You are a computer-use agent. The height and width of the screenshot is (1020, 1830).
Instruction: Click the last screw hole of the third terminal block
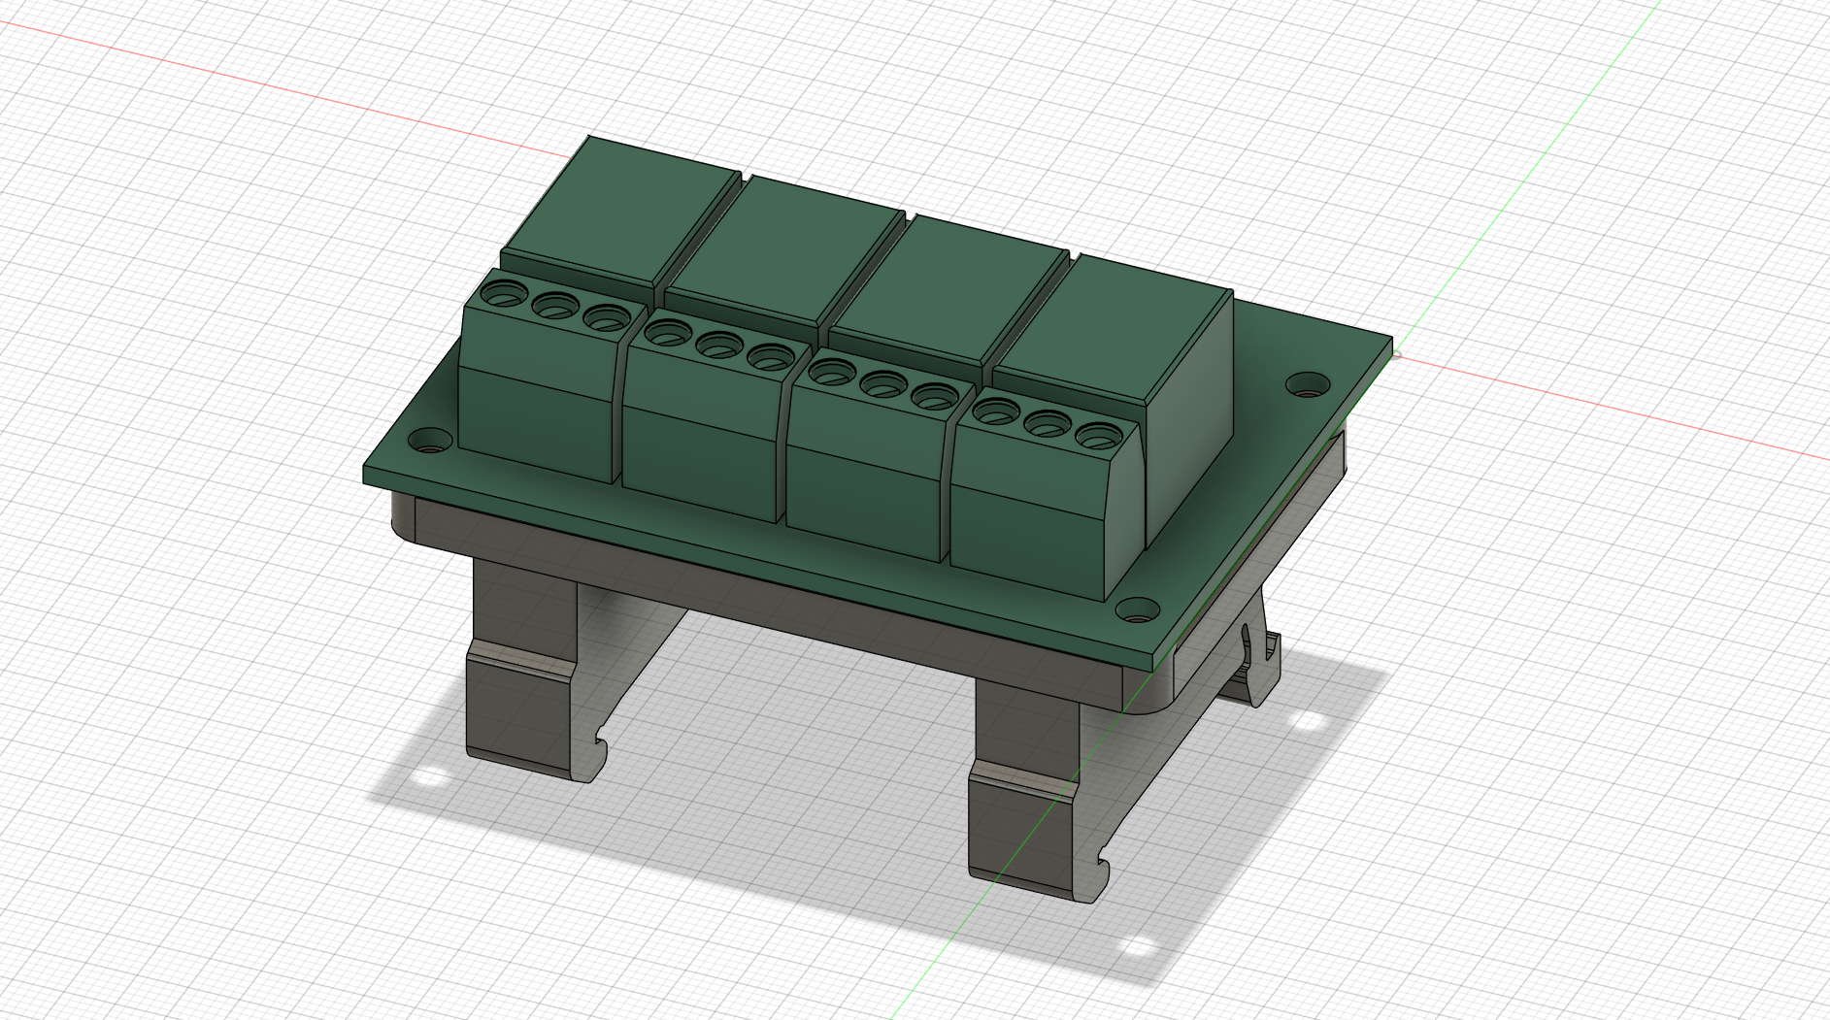[936, 396]
